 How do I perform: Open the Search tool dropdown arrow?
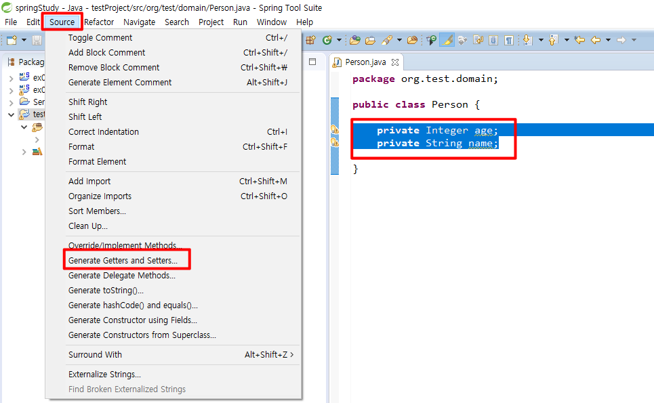coord(399,40)
